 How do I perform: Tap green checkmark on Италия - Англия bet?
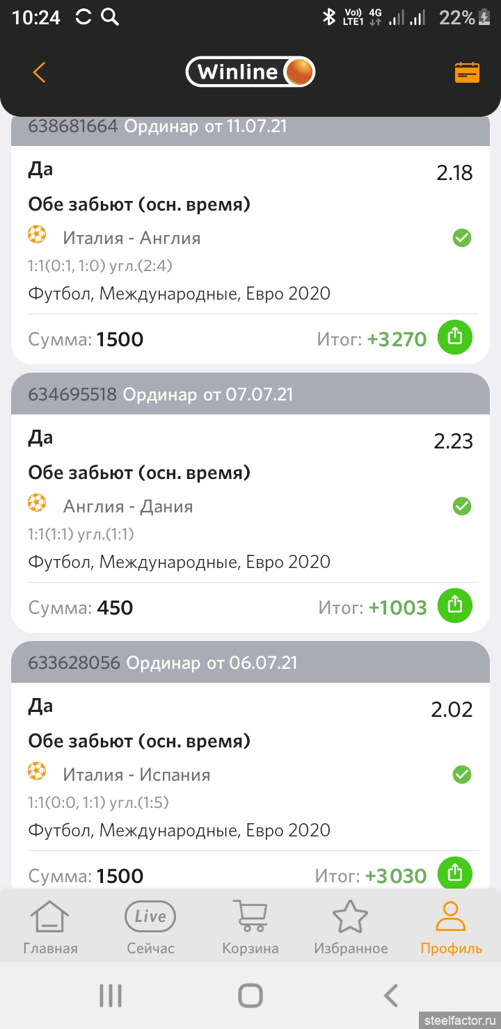[462, 238]
